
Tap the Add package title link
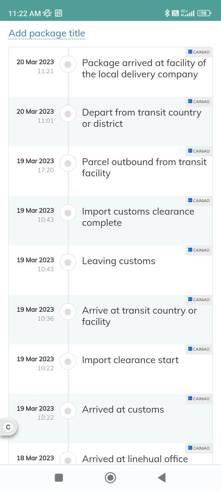[x=47, y=34]
